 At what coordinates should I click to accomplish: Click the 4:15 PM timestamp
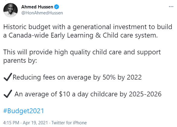(11, 123)
